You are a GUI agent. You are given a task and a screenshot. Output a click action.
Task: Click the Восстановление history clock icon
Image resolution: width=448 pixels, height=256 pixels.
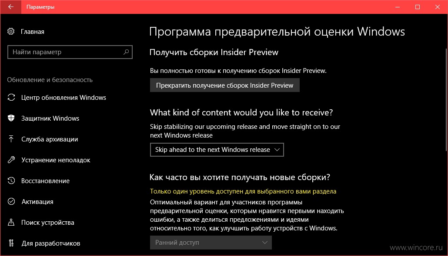[11, 181]
